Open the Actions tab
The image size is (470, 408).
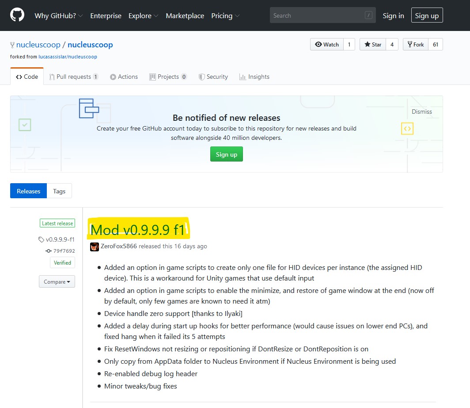pos(124,77)
